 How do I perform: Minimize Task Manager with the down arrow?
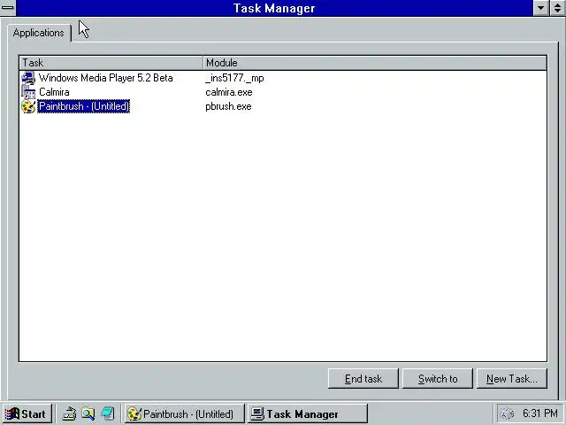(540, 8)
